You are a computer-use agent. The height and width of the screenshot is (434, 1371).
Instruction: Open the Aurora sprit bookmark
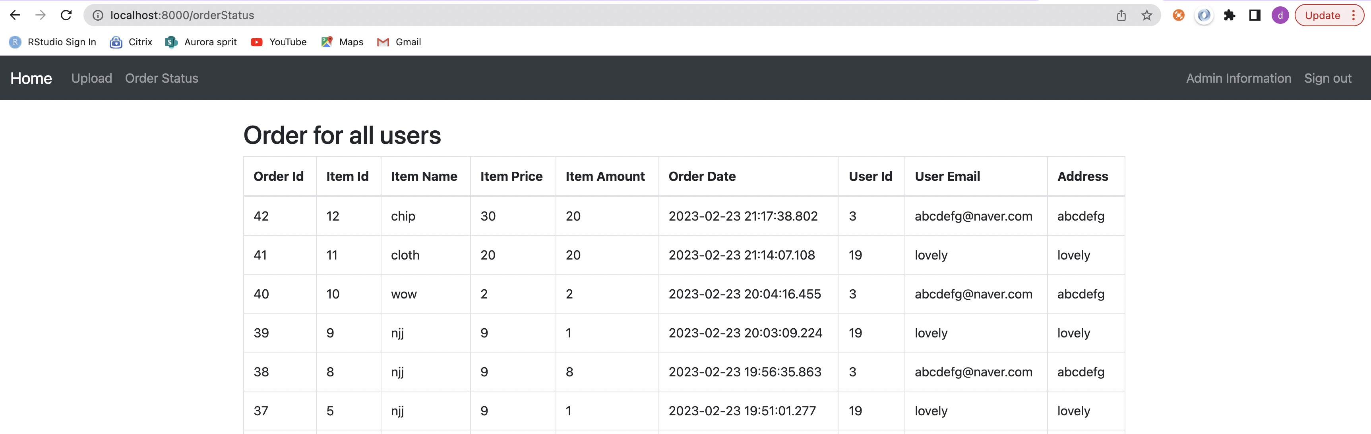[201, 42]
